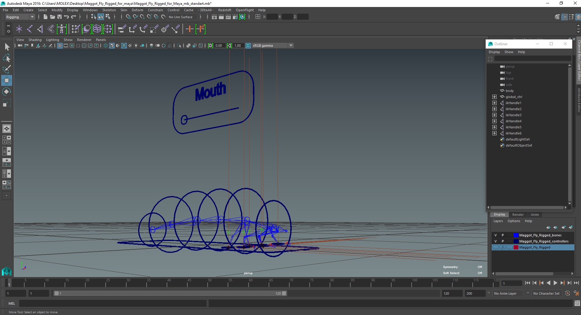
Task: Open Layers menu in layer editor
Action: click(x=498, y=221)
